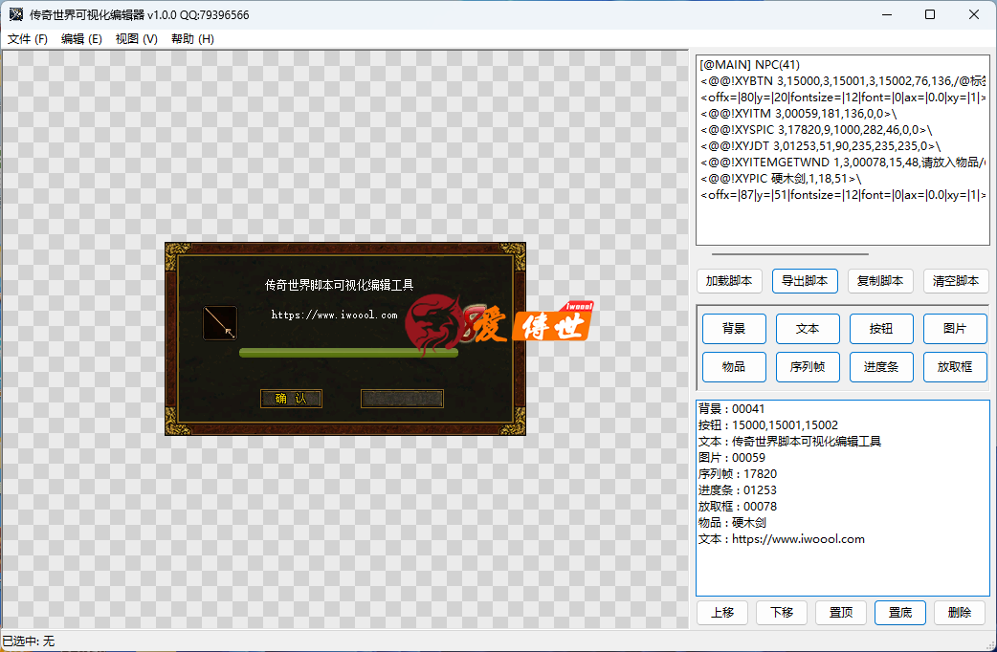
Task: Click the horizontal scrollbar under the script box
Action: (x=789, y=254)
